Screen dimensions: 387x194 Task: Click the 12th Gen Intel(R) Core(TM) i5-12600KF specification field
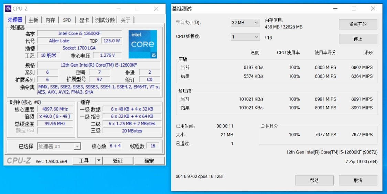(x=99, y=65)
